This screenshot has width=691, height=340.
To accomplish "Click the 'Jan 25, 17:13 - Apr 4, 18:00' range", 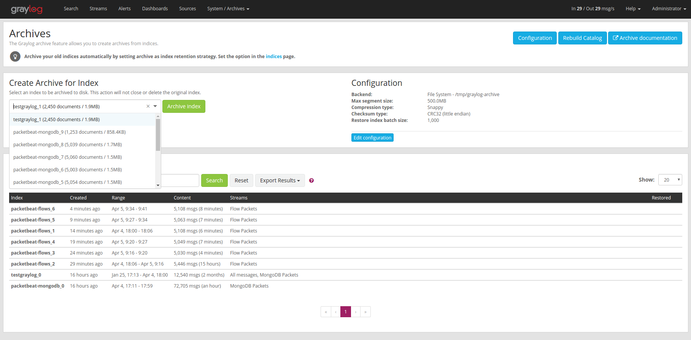I will click(x=140, y=275).
